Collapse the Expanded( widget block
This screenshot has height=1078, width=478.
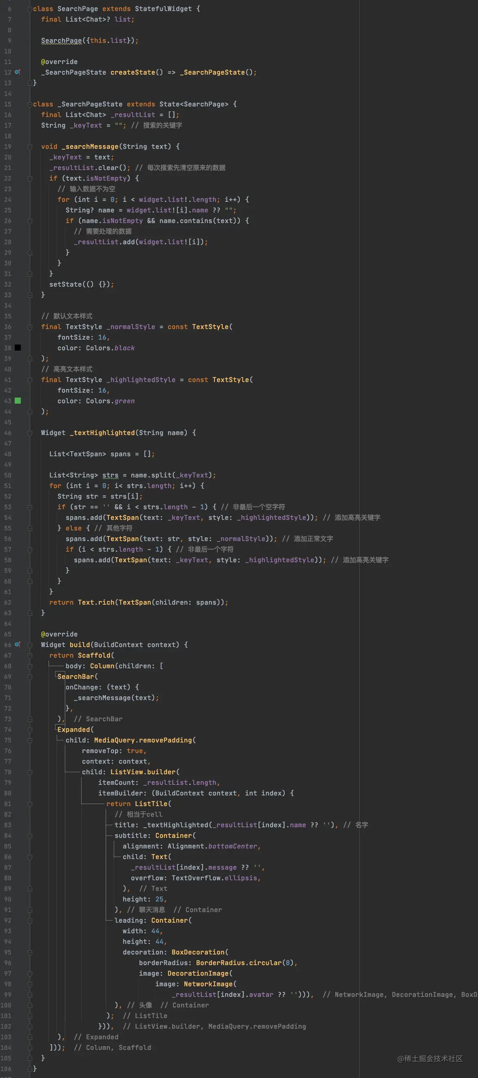coord(30,729)
